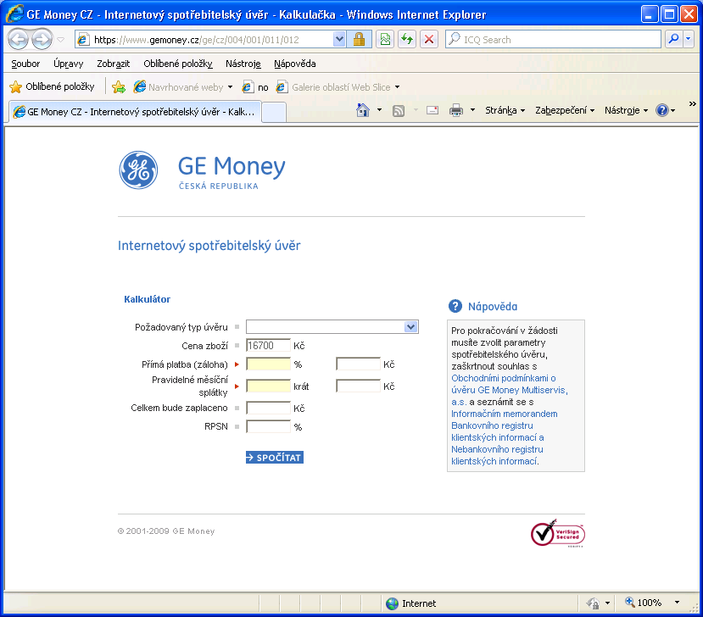Open Galerie oblastí Web Slice link
Image resolution: width=703 pixels, height=617 pixels.
[x=338, y=87]
